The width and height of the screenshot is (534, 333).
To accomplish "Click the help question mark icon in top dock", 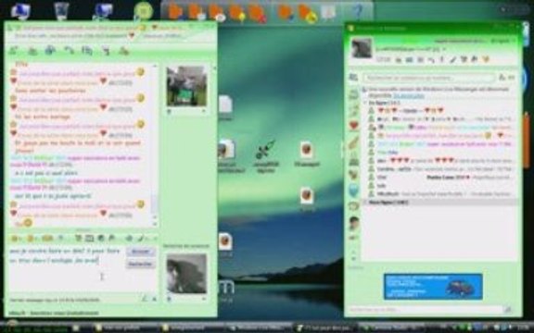I will [358, 11].
